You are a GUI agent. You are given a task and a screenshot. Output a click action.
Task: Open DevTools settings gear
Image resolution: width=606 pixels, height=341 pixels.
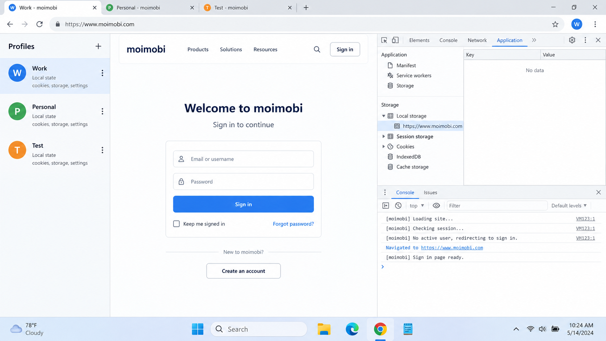572,40
